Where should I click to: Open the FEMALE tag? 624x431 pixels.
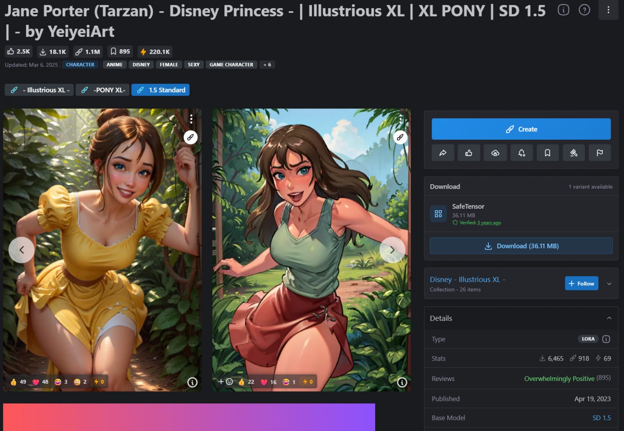click(x=169, y=65)
